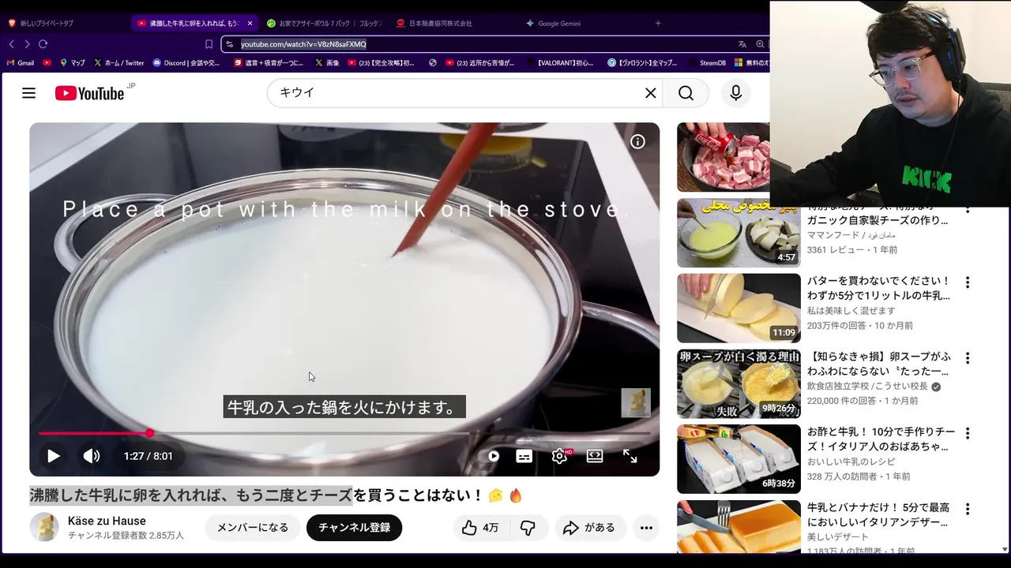Switch to the お家でアサイーボウル tab
Image resolution: width=1011 pixels, height=568 pixels.
tap(324, 23)
